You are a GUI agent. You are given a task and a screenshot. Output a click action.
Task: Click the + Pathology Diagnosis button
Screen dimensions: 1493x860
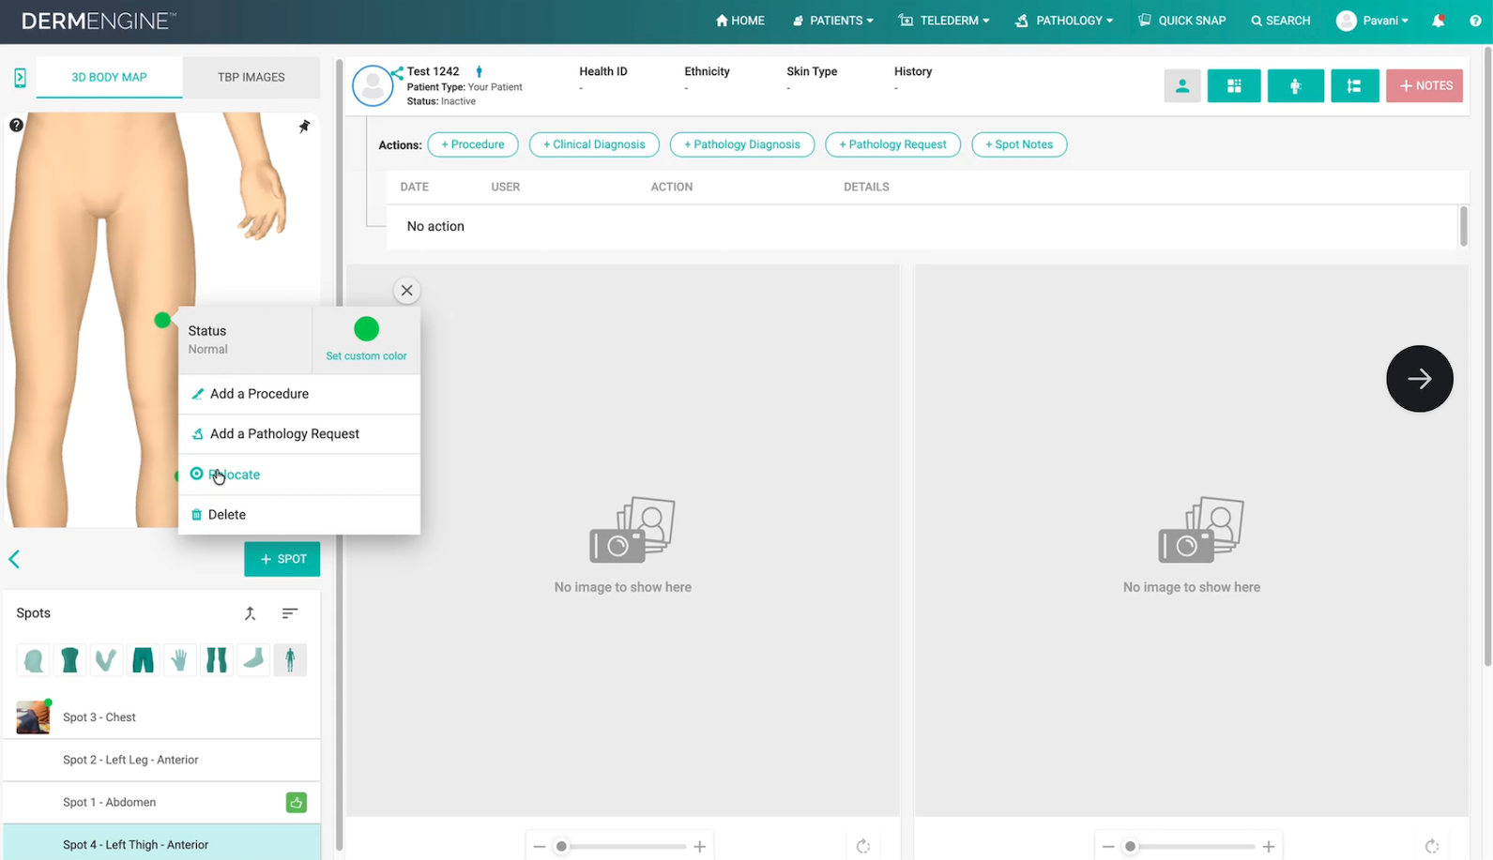point(742,144)
